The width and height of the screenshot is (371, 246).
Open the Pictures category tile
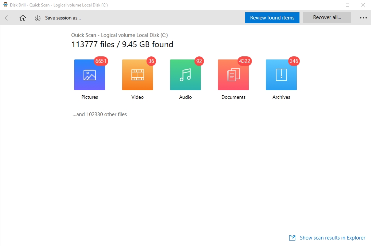(x=90, y=75)
